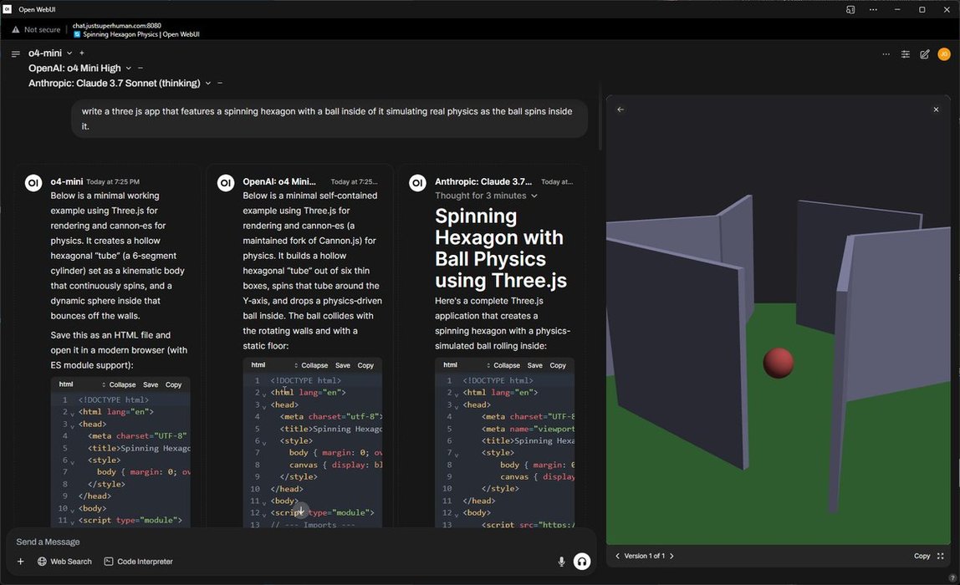Click the red ball in preview
The height and width of the screenshot is (585, 960).
779,362
